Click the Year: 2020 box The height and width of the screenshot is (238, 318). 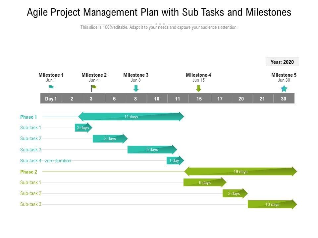(x=282, y=62)
